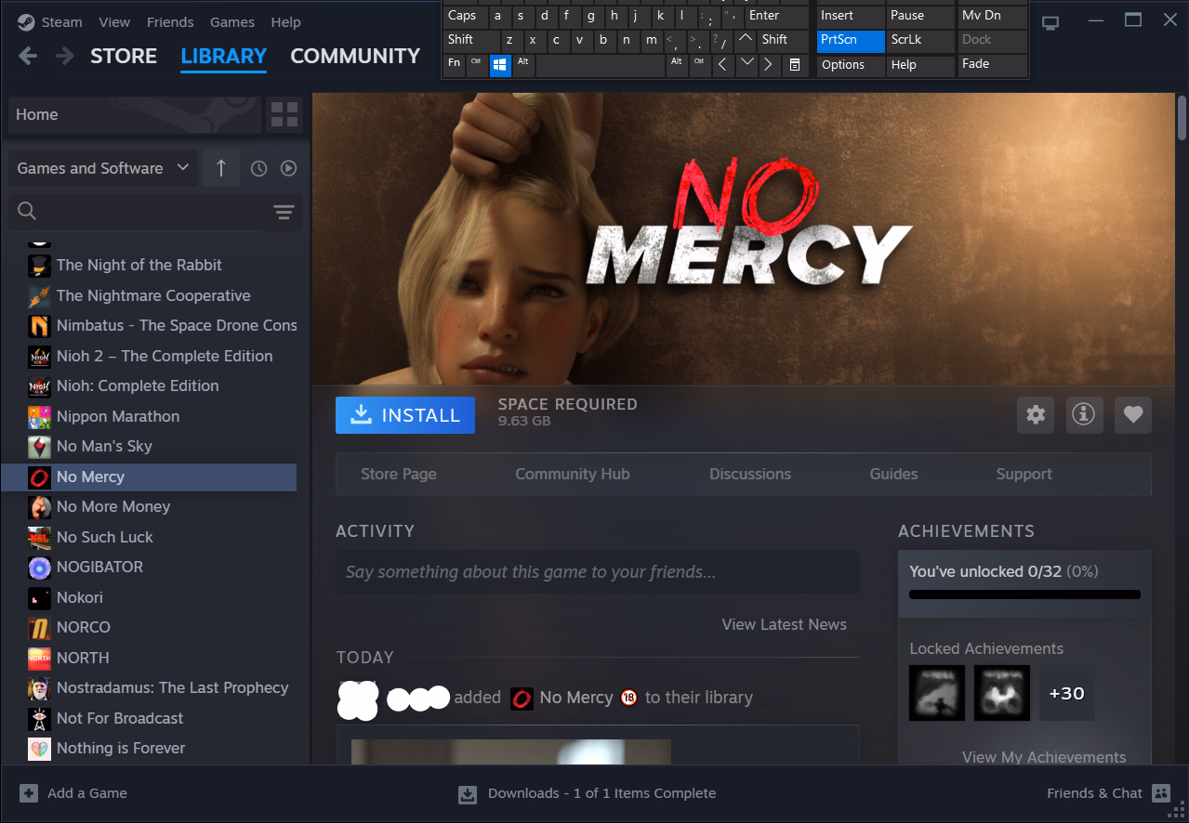Open the Store Page link
1189x823 pixels.
click(x=399, y=474)
